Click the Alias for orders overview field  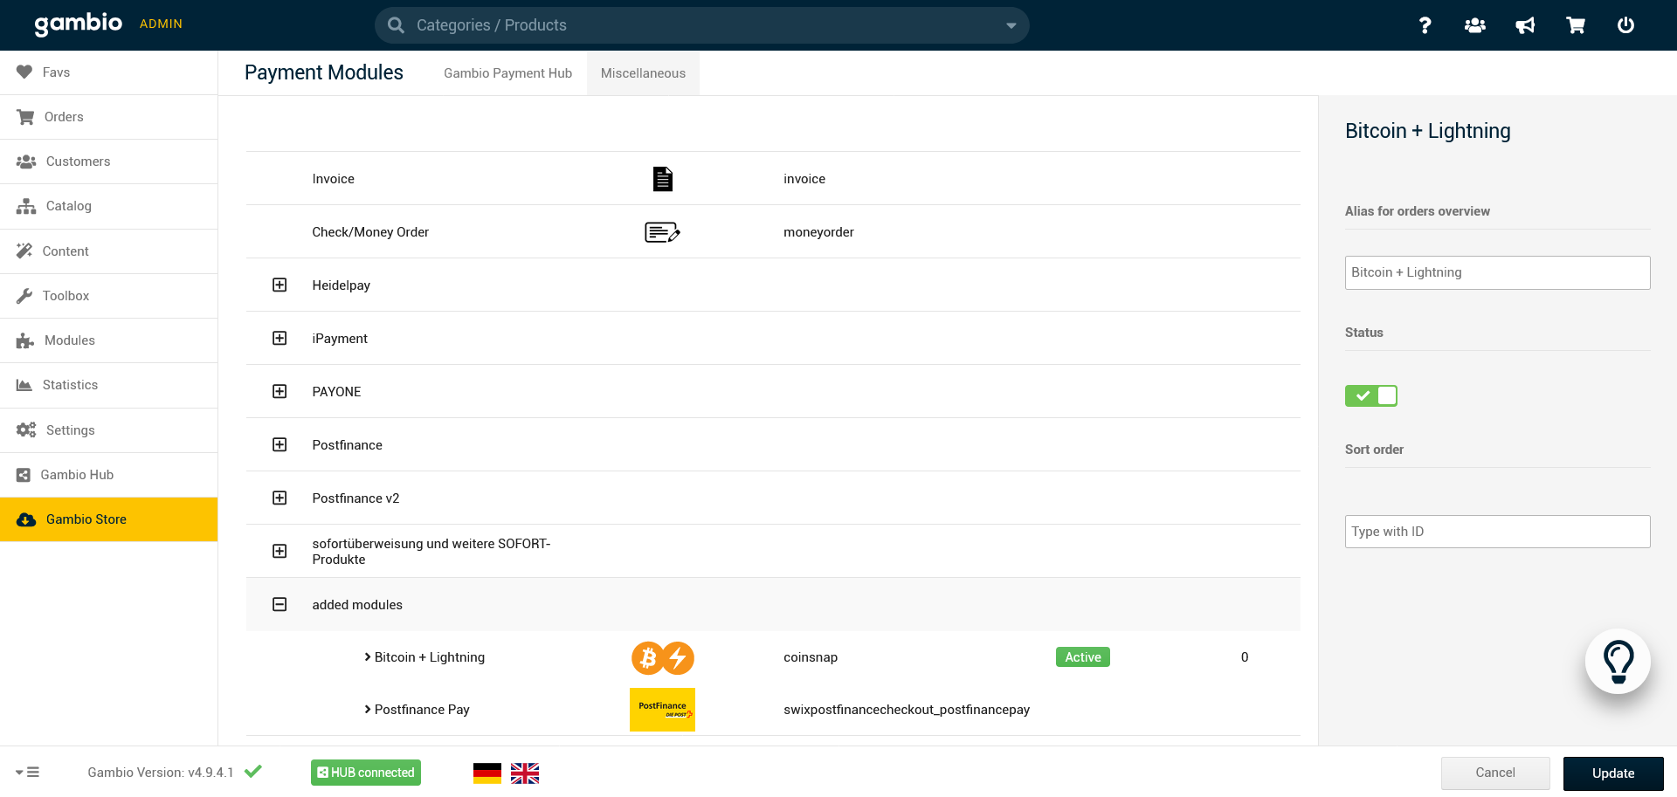1497,272
